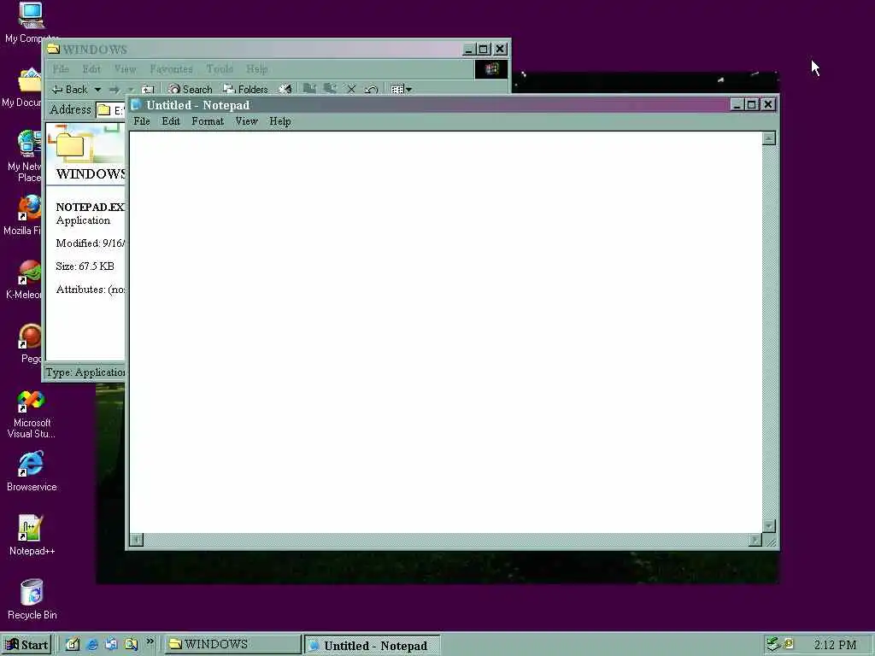
Task: Click Notepad's vertical scrollbar up arrow
Action: coord(769,138)
